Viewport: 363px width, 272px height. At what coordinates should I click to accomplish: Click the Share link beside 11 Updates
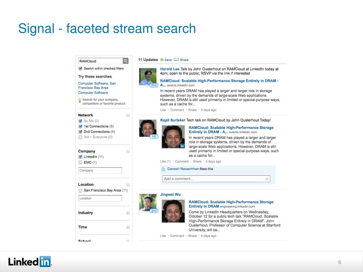[x=184, y=59]
